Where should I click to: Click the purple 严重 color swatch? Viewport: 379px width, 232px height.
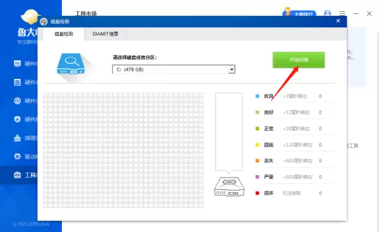tap(258, 177)
